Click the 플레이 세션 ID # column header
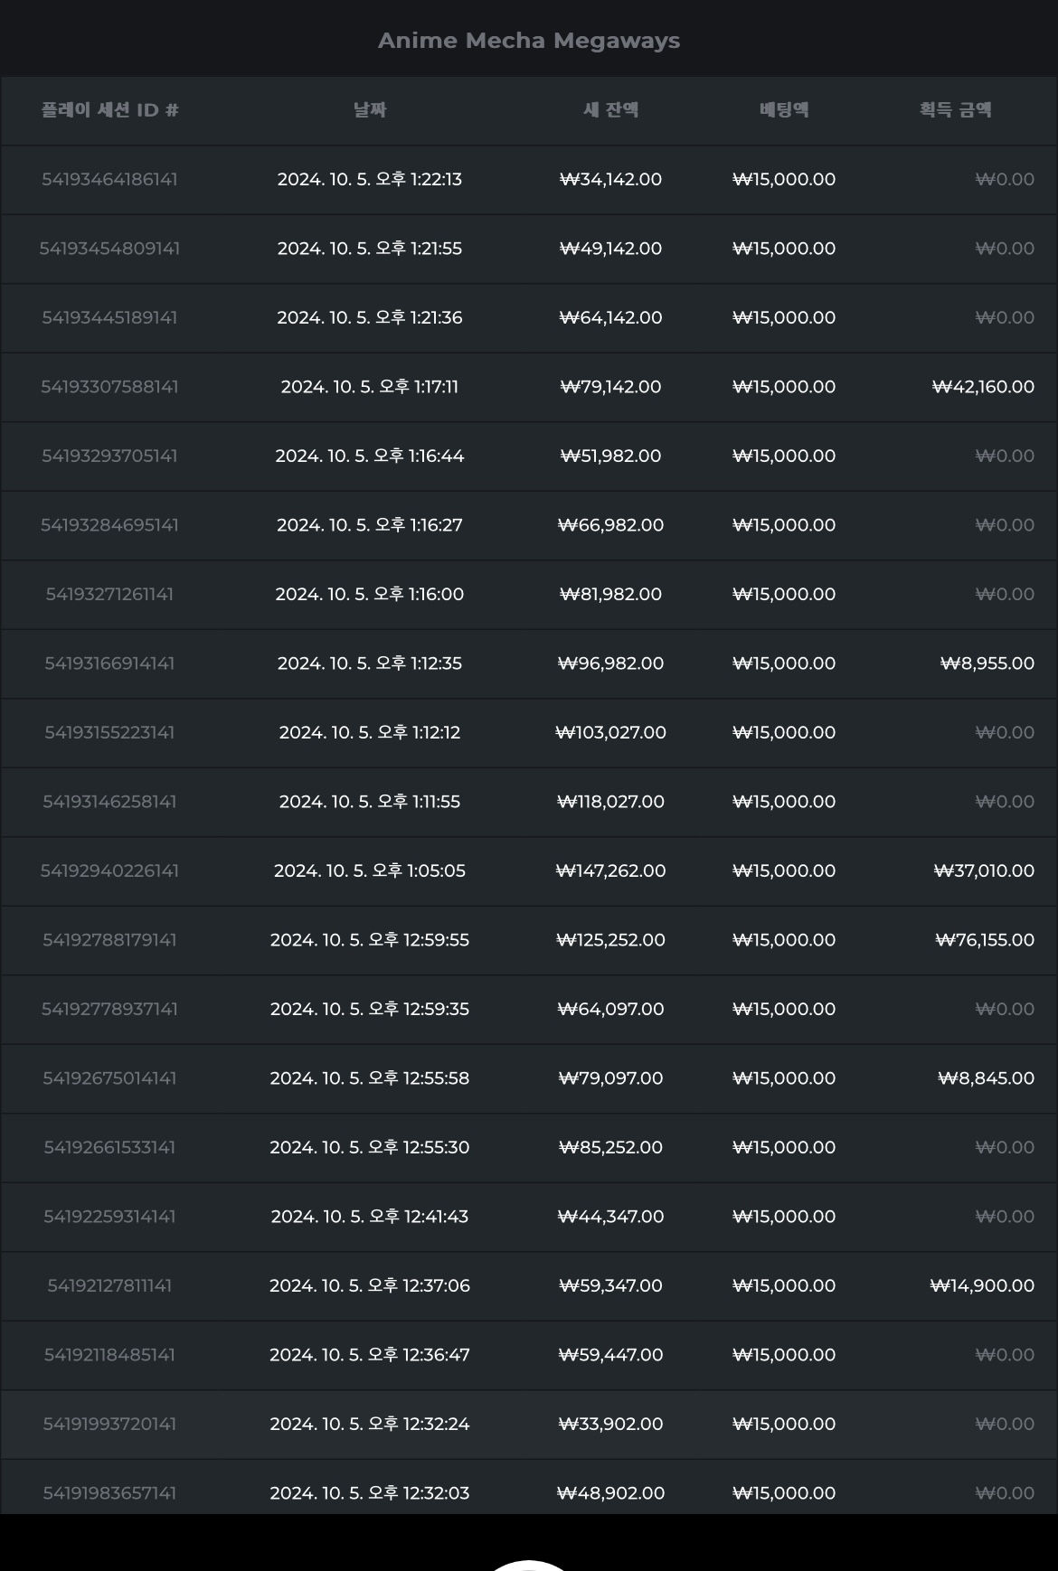The width and height of the screenshot is (1058, 1571). (109, 110)
